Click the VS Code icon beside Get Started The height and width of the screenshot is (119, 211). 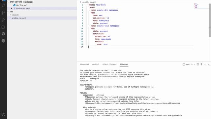coord(14,5)
